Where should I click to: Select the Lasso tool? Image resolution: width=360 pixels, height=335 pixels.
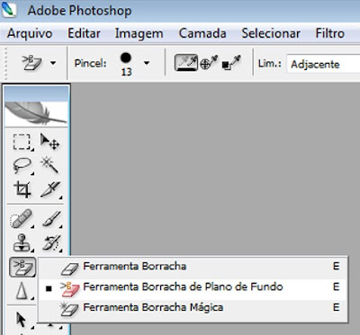22,165
